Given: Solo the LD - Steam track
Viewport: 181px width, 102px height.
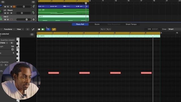Looking at the screenshot, I should (x=8, y=13).
